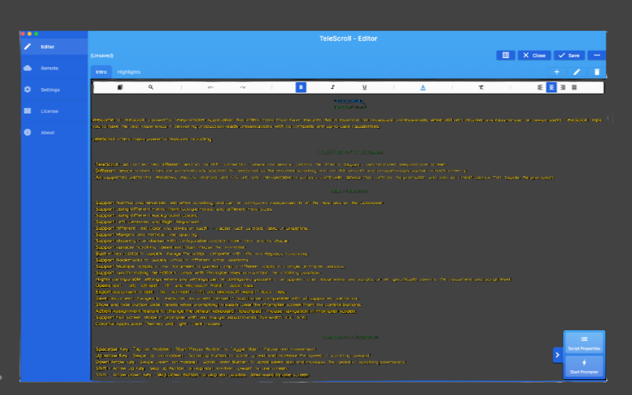This screenshot has width=632, height=395.
Task: Switch to the Intro script tab
Action: coord(101,71)
